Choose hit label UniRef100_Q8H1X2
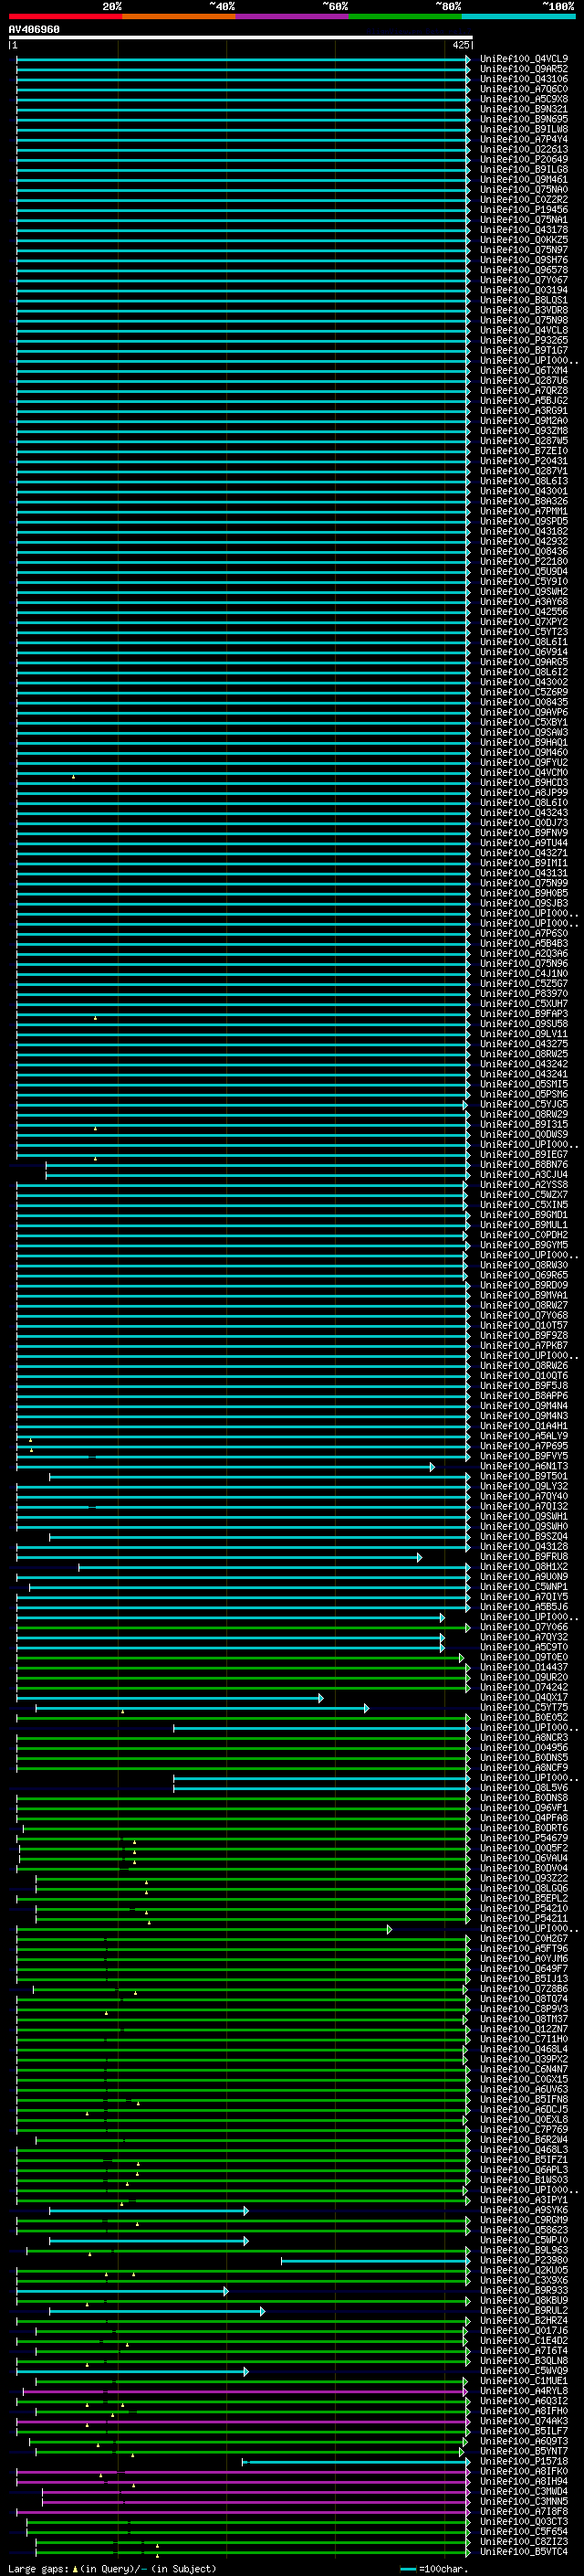 click(x=523, y=1567)
